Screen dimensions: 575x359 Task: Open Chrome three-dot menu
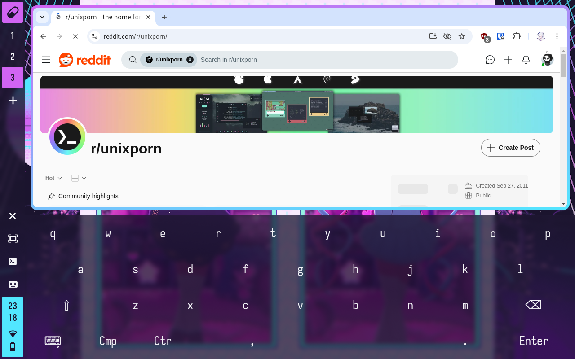pos(557,36)
